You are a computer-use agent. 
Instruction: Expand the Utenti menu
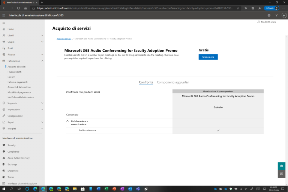[x=42, y=36]
